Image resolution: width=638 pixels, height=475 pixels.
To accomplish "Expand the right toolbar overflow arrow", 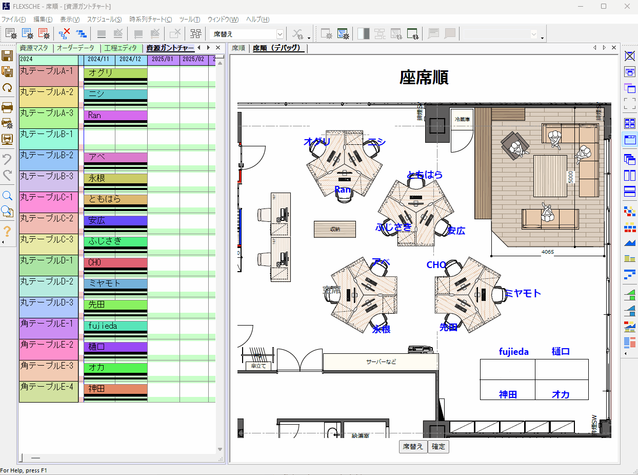I will (625, 354).
